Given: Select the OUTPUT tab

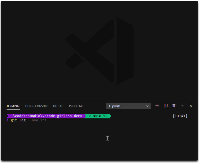Looking at the screenshot, I should [x=58, y=106].
